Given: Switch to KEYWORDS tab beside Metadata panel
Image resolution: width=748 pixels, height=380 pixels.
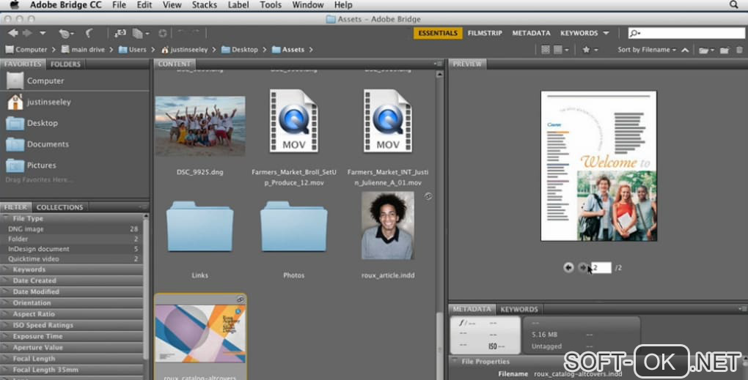Looking at the screenshot, I should tap(519, 310).
